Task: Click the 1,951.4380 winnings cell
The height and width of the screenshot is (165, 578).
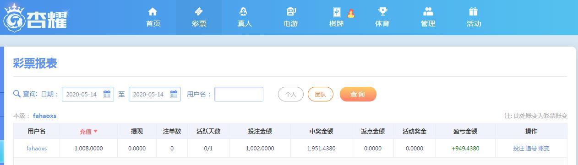Action: [x=321, y=149]
